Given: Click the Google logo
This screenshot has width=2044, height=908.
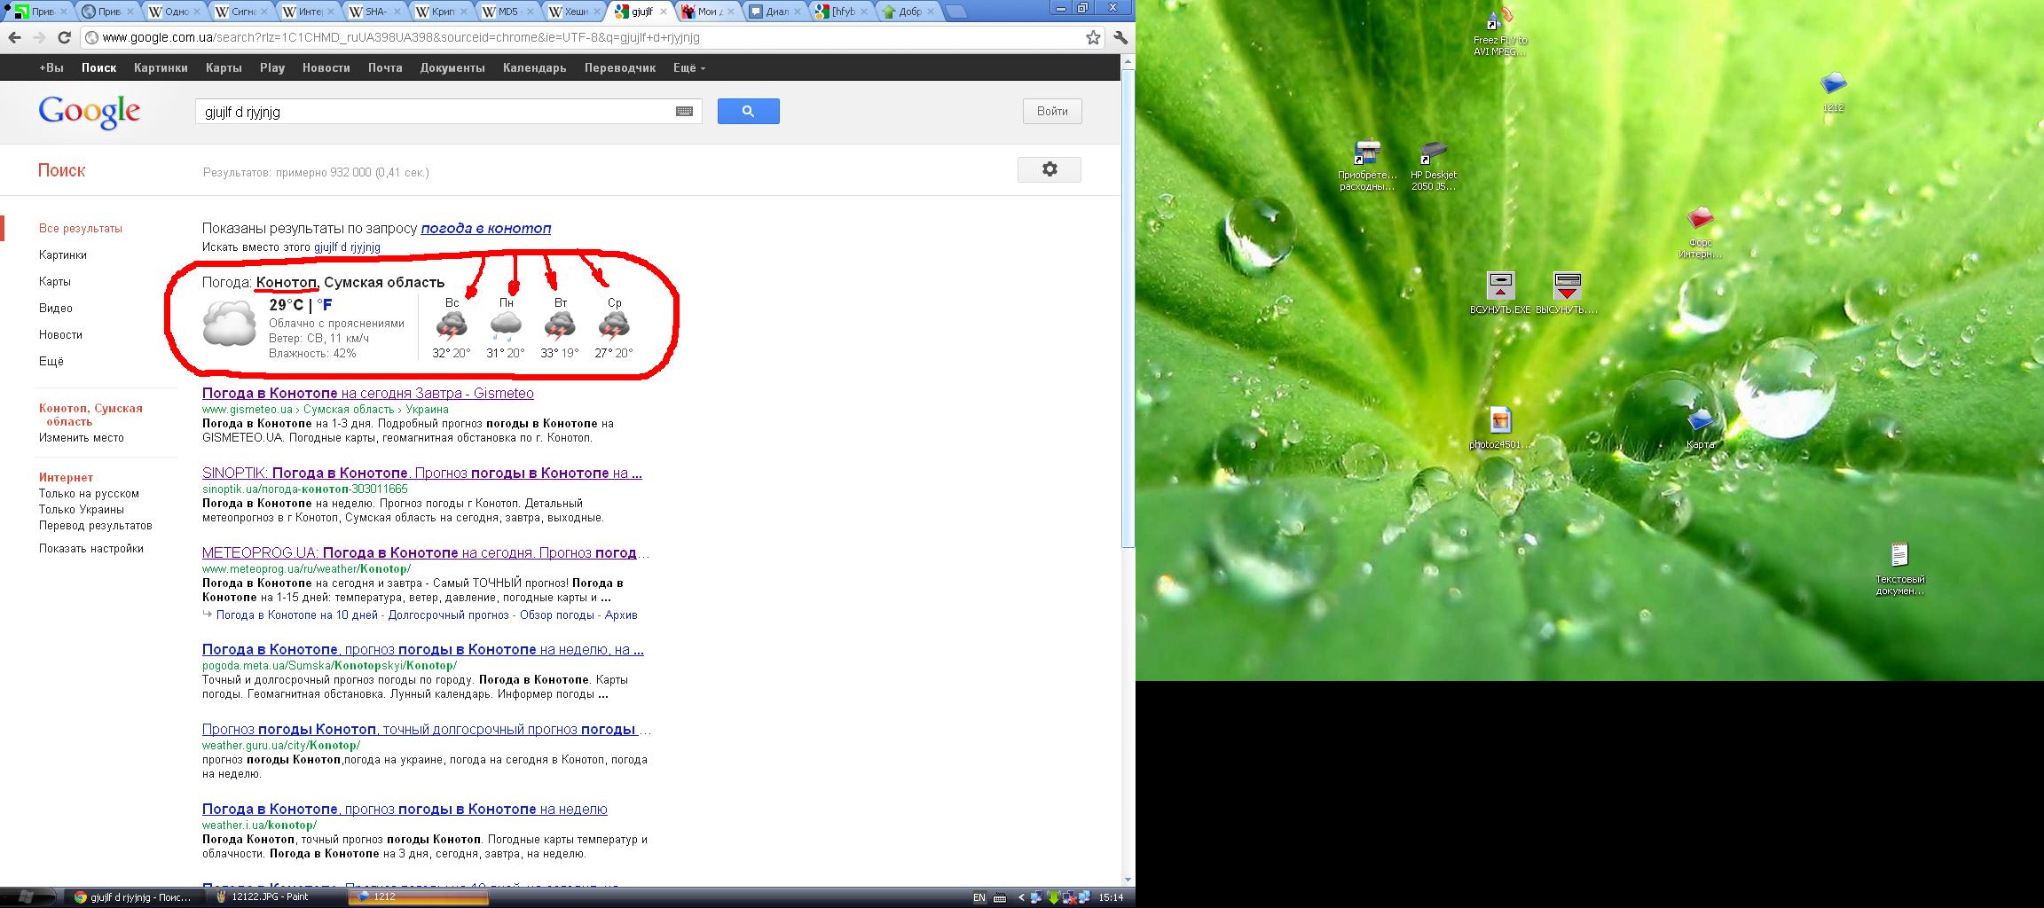Looking at the screenshot, I should tap(89, 112).
